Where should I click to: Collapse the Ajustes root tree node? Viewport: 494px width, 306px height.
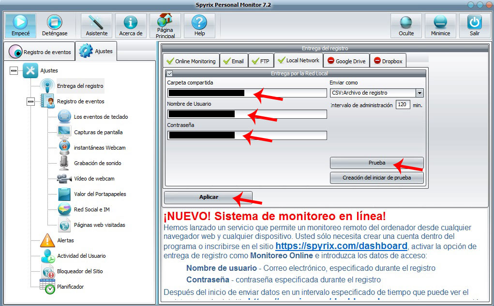tap(14, 70)
